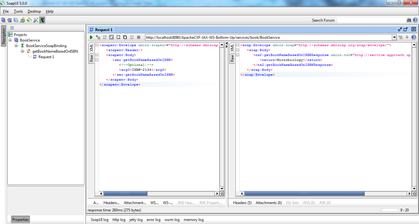
Task: Open the endpoint URL dropdown arrow
Action: tap(394, 38)
